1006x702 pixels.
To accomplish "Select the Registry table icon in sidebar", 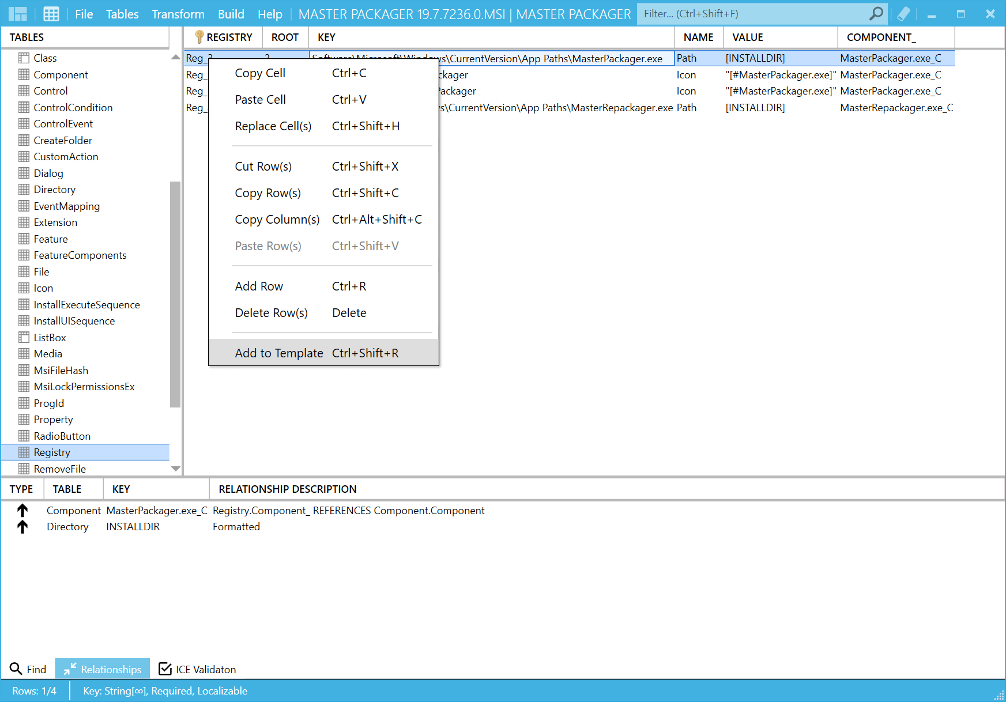I will pos(24,452).
